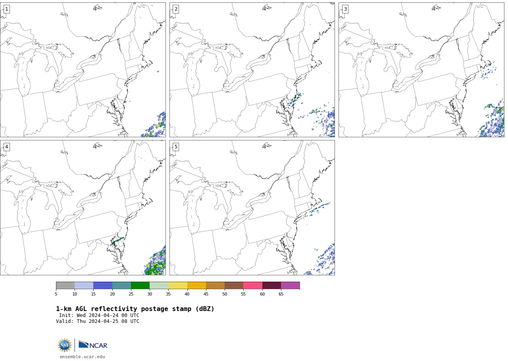Open ensemble member 1 reflectivity map

click(83, 70)
